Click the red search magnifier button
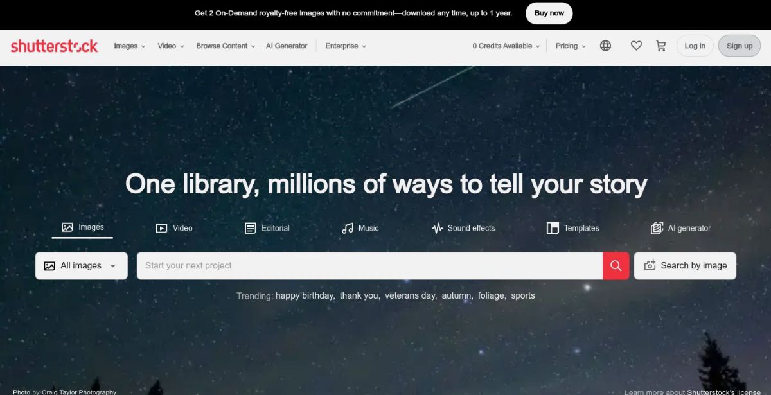This screenshot has width=771, height=395. 616,266
